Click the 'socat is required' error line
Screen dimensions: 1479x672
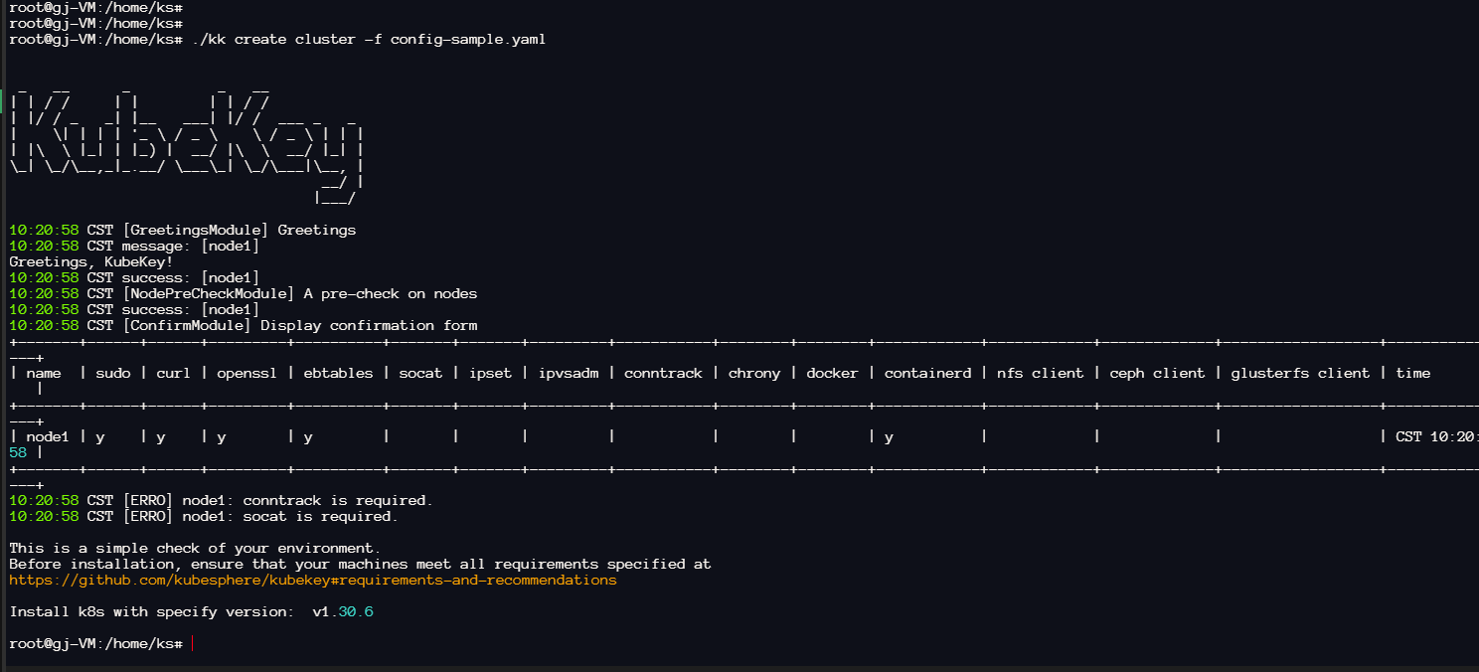[204, 516]
